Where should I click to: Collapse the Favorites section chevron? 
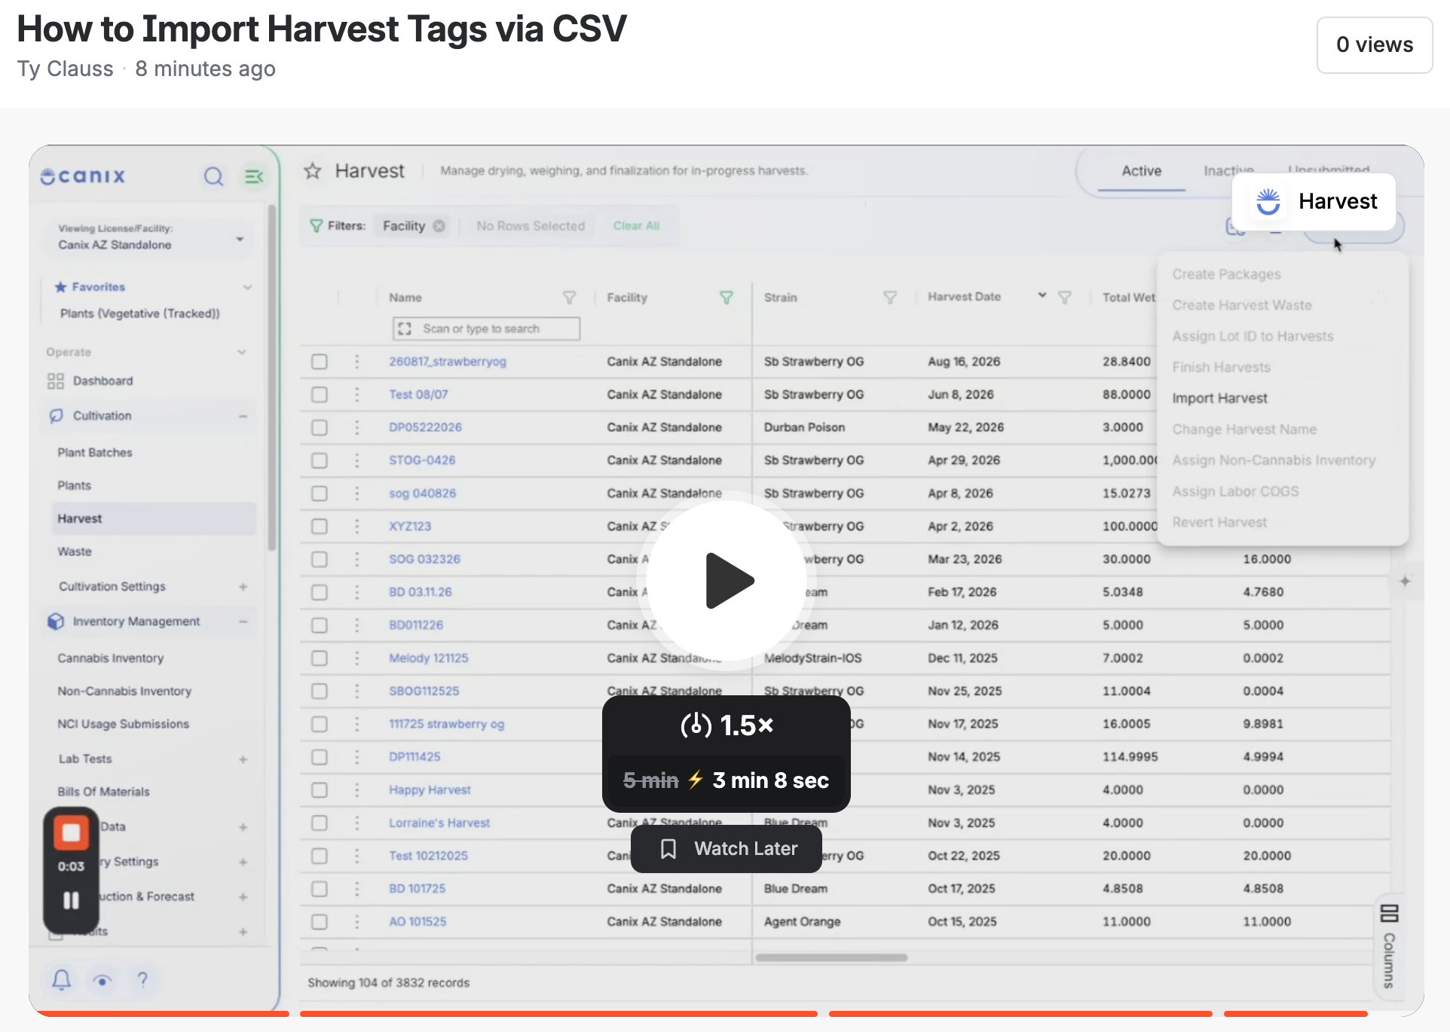[x=247, y=287]
